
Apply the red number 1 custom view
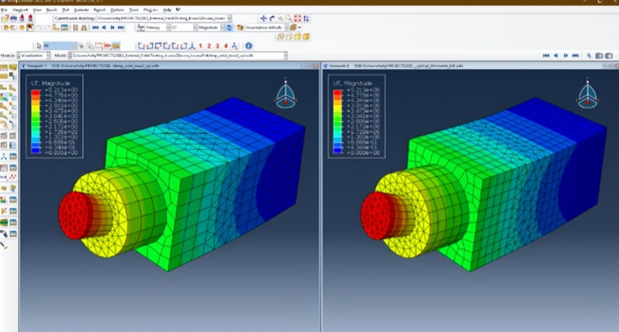(200, 46)
